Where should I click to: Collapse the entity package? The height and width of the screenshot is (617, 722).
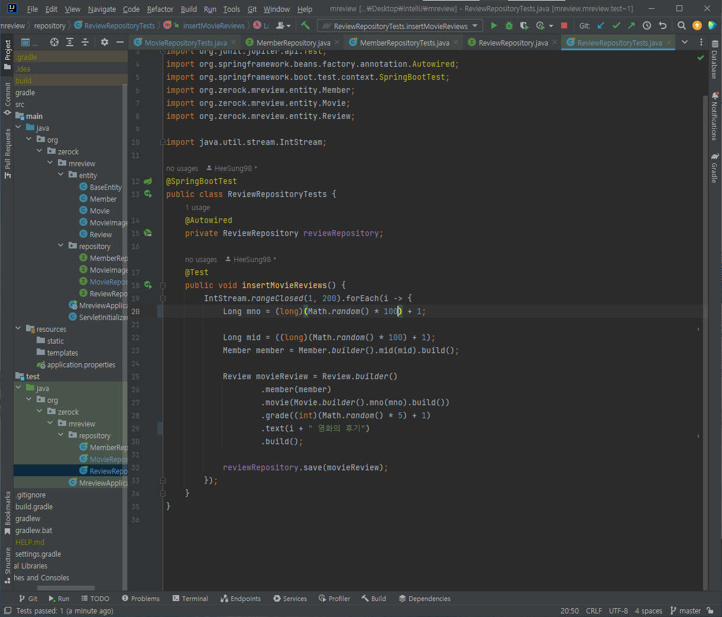(61, 175)
